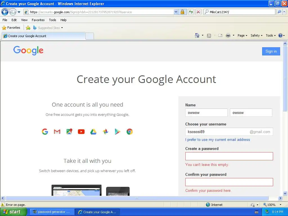Viewport: 288px width, 216px height.
Task: Stop loading with the red X icon
Action: pyautogui.click(x=198, y=12)
